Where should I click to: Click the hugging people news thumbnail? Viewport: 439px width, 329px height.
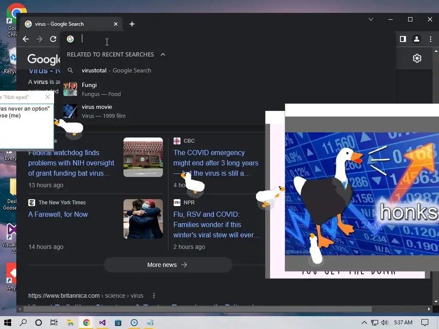pyautogui.click(x=143, y=219)
